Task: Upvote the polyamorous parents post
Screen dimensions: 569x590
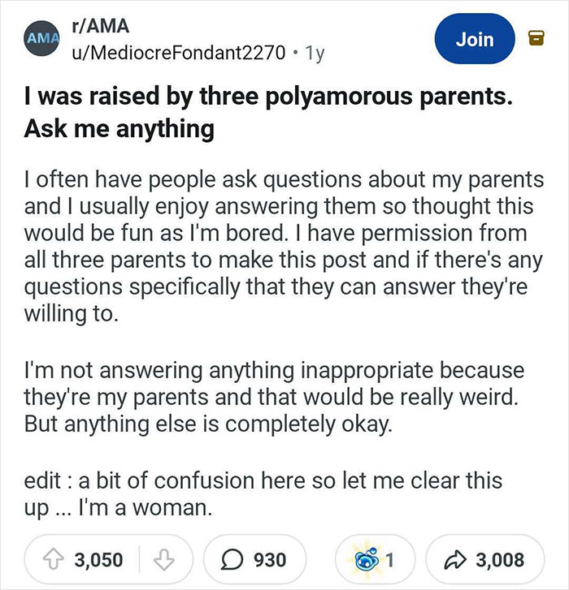Action: click(56, 559)
